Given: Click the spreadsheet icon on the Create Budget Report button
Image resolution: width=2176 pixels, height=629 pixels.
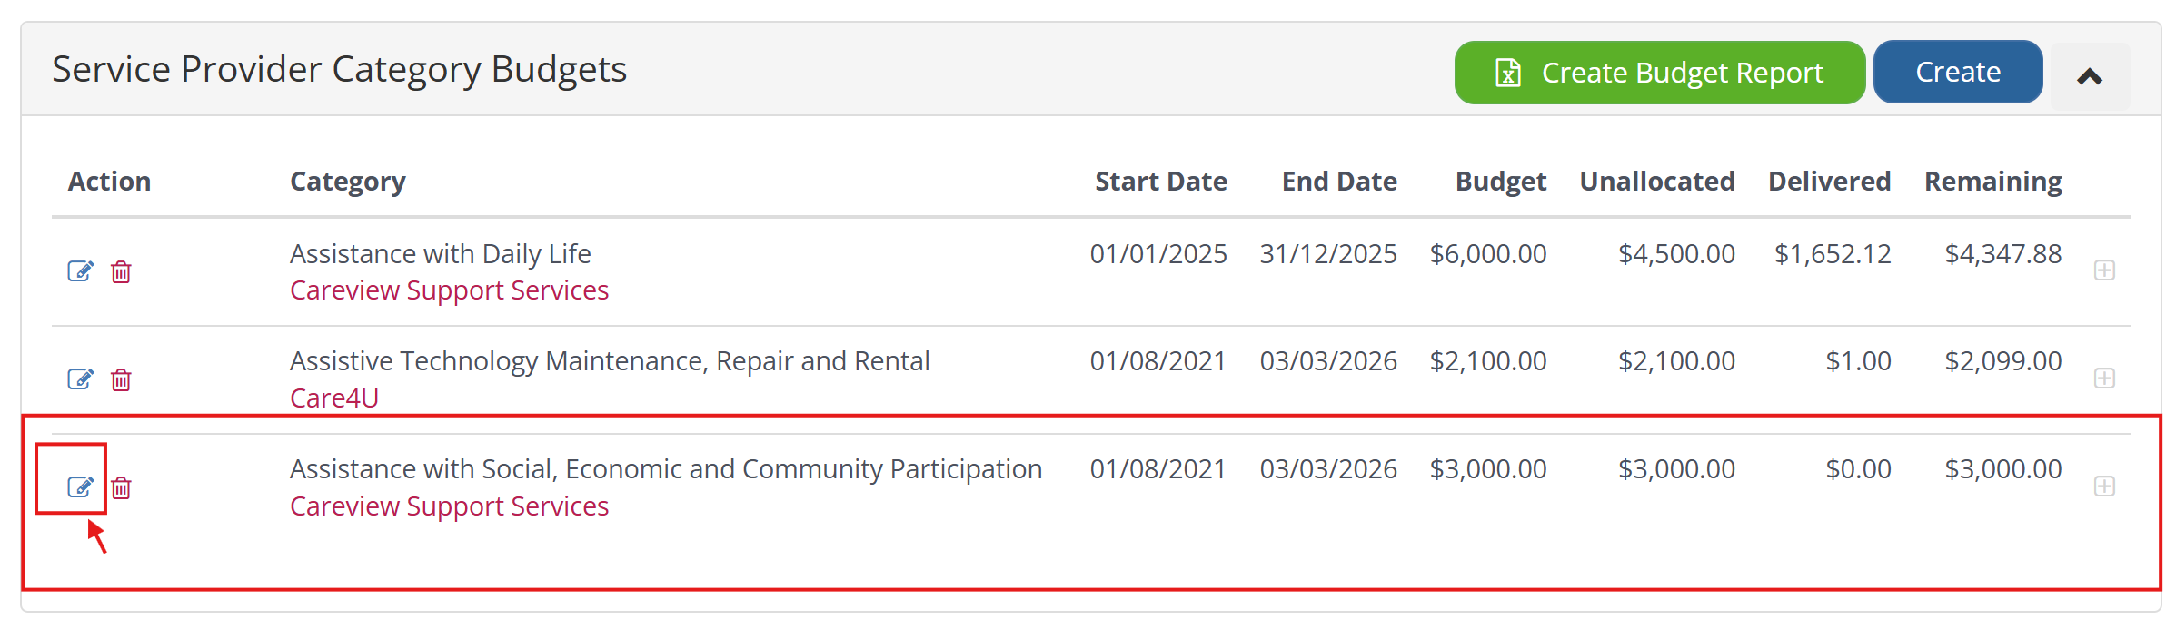Looking at the screenshot, I should [x=1508, y=73].
